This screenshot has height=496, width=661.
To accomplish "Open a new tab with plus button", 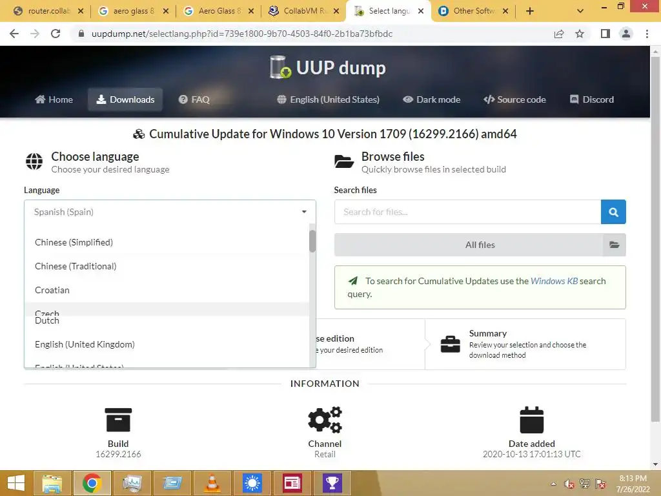I will 530,11.
